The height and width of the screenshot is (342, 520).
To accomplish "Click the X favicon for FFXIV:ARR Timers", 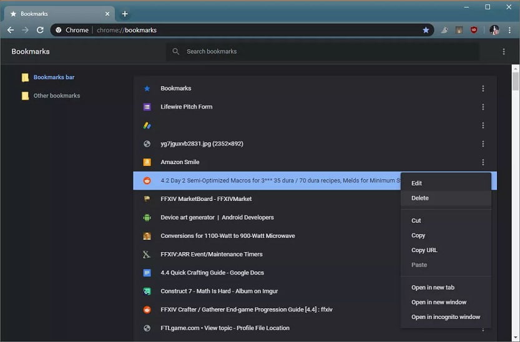I will [x=147, y=254].
